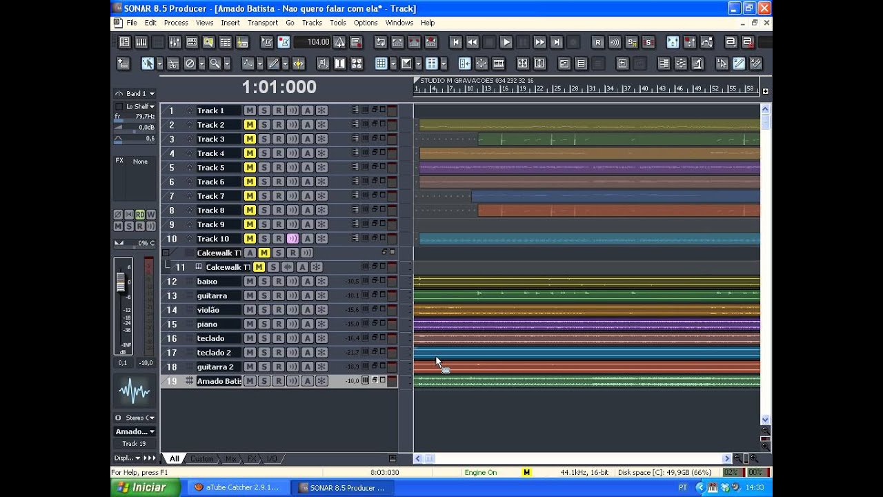Freeze the violão track with the snowflake button
Image resolution: width=883 pixels, height=497 pixels.
(x=321, y=310)
